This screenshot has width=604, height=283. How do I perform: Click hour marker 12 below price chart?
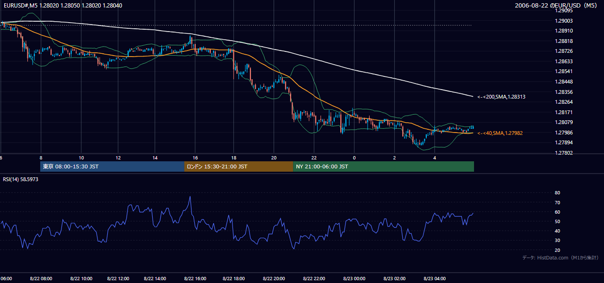tap(118, 158)
